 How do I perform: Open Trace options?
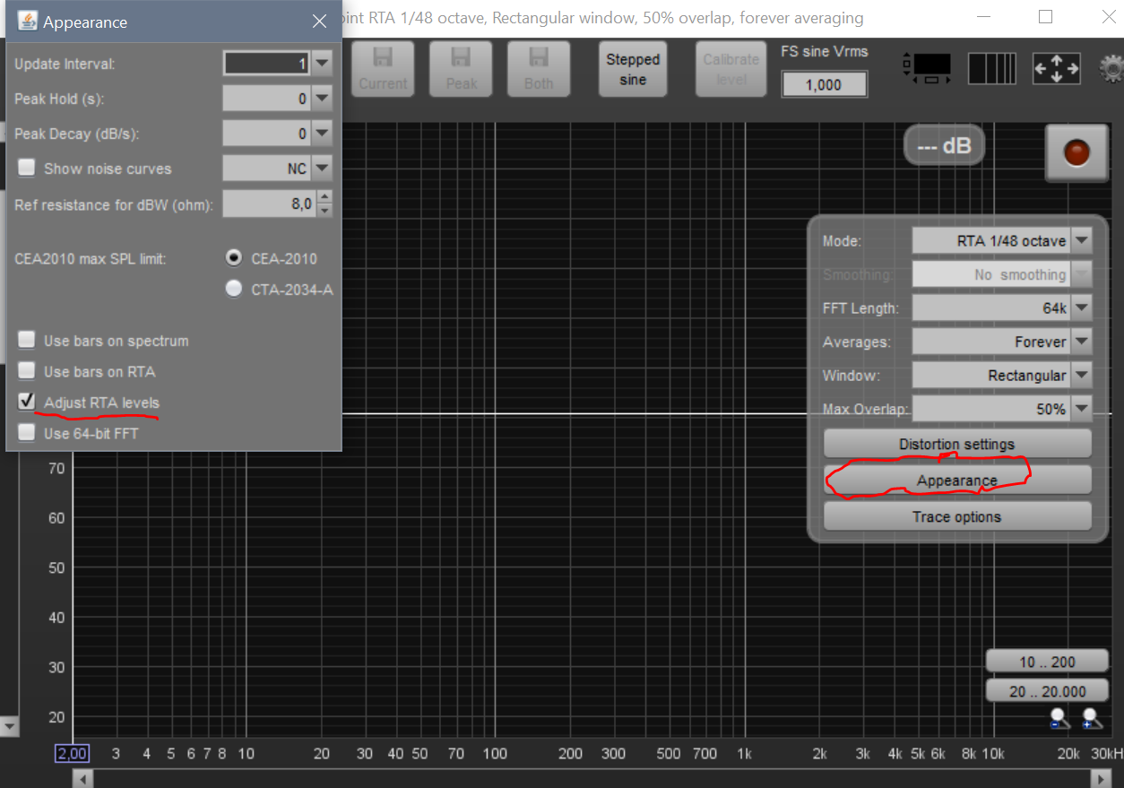tap(957, 516)
